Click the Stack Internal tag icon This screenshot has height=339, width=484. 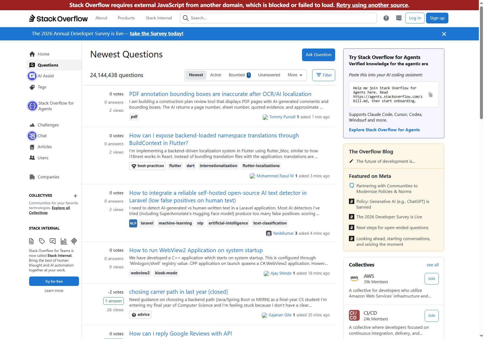coord(42,241)
